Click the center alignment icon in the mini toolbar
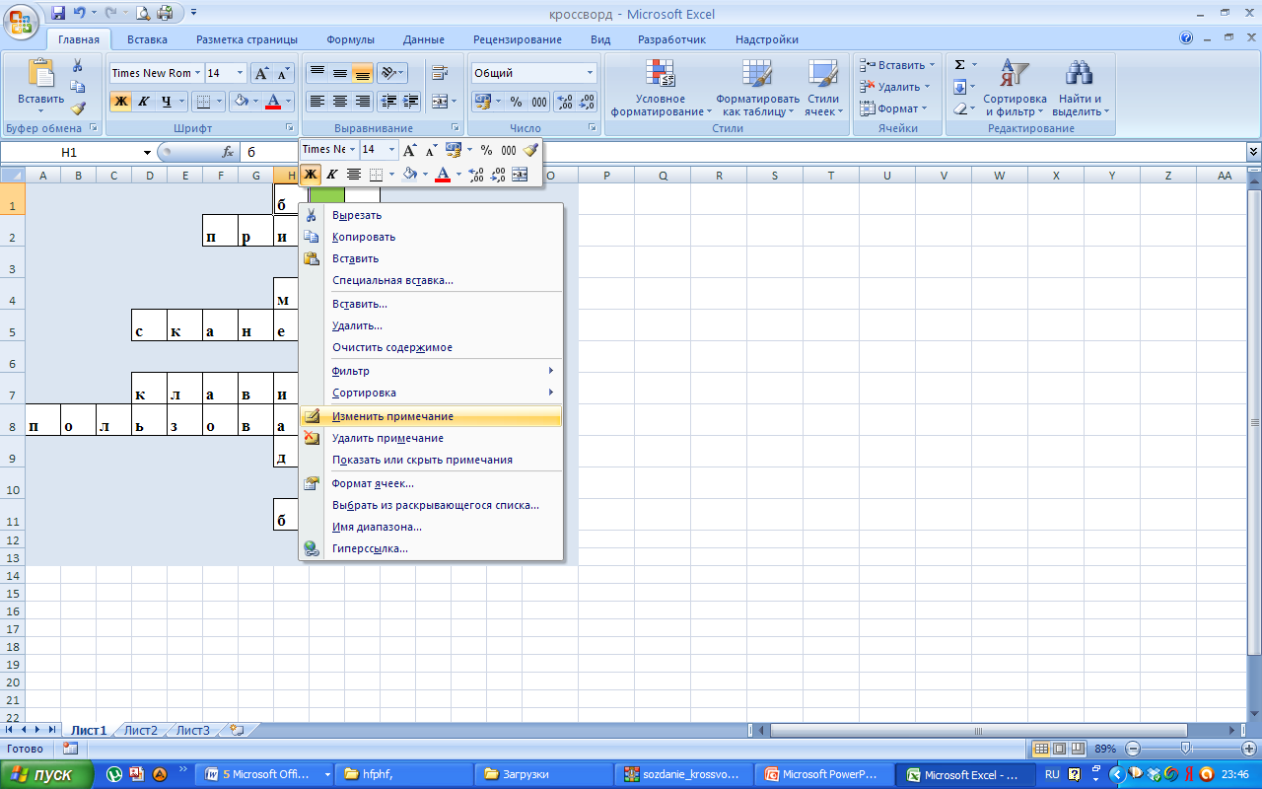This screenshot has width=1262, height=789. 354,175
